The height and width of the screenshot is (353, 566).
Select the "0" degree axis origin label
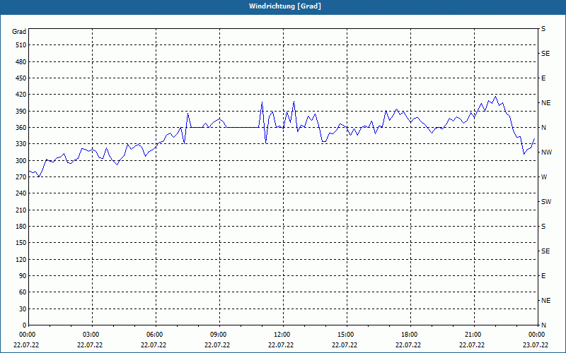tap(25, 325)
